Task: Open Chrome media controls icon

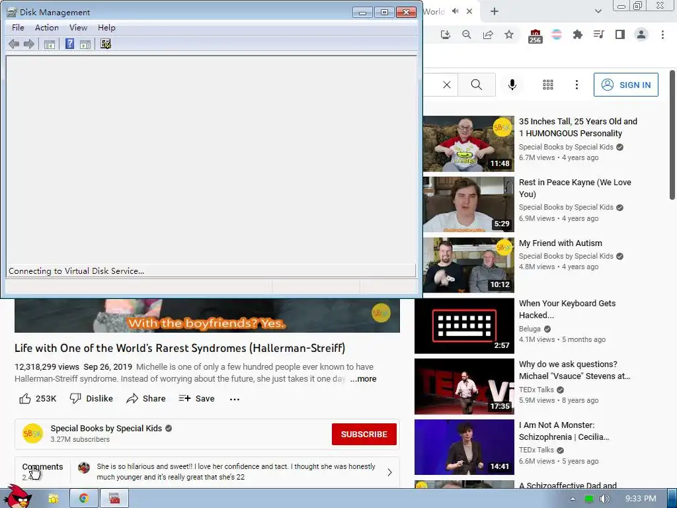Action: coord(599,34)
